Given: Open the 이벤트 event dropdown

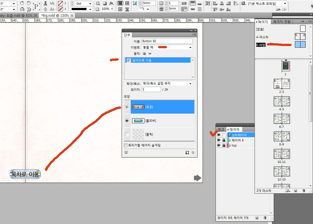Looking at the screenshot, I should coord(190,48).
